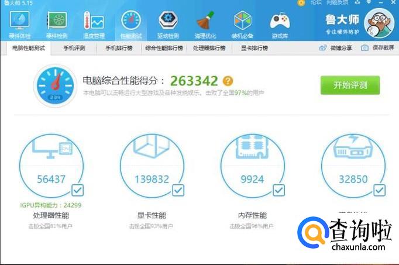The width and height of the screenshot is (399, 265).
Task: Click the green 开始评测 button
Action: [x=350, y=85]
